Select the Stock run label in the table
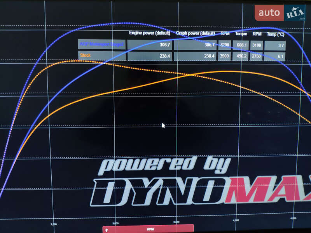Image resolution: width=311 pixels, height=233 pixels. (86, 56)
